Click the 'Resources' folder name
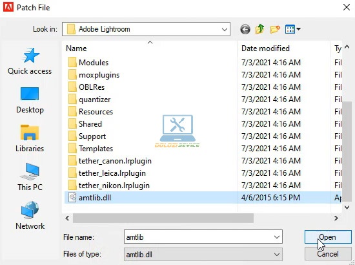Image resolution: width=355 pixels, height=265 pixels. (x=96, y=112)
